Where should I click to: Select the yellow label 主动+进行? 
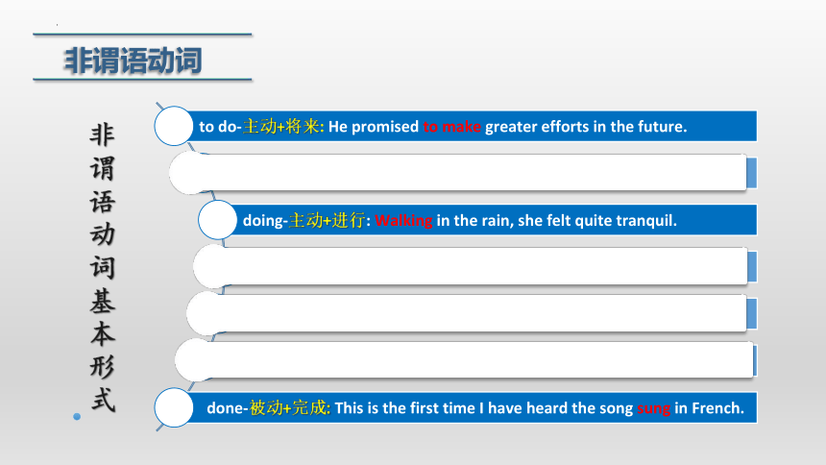(x=327, y=220)
